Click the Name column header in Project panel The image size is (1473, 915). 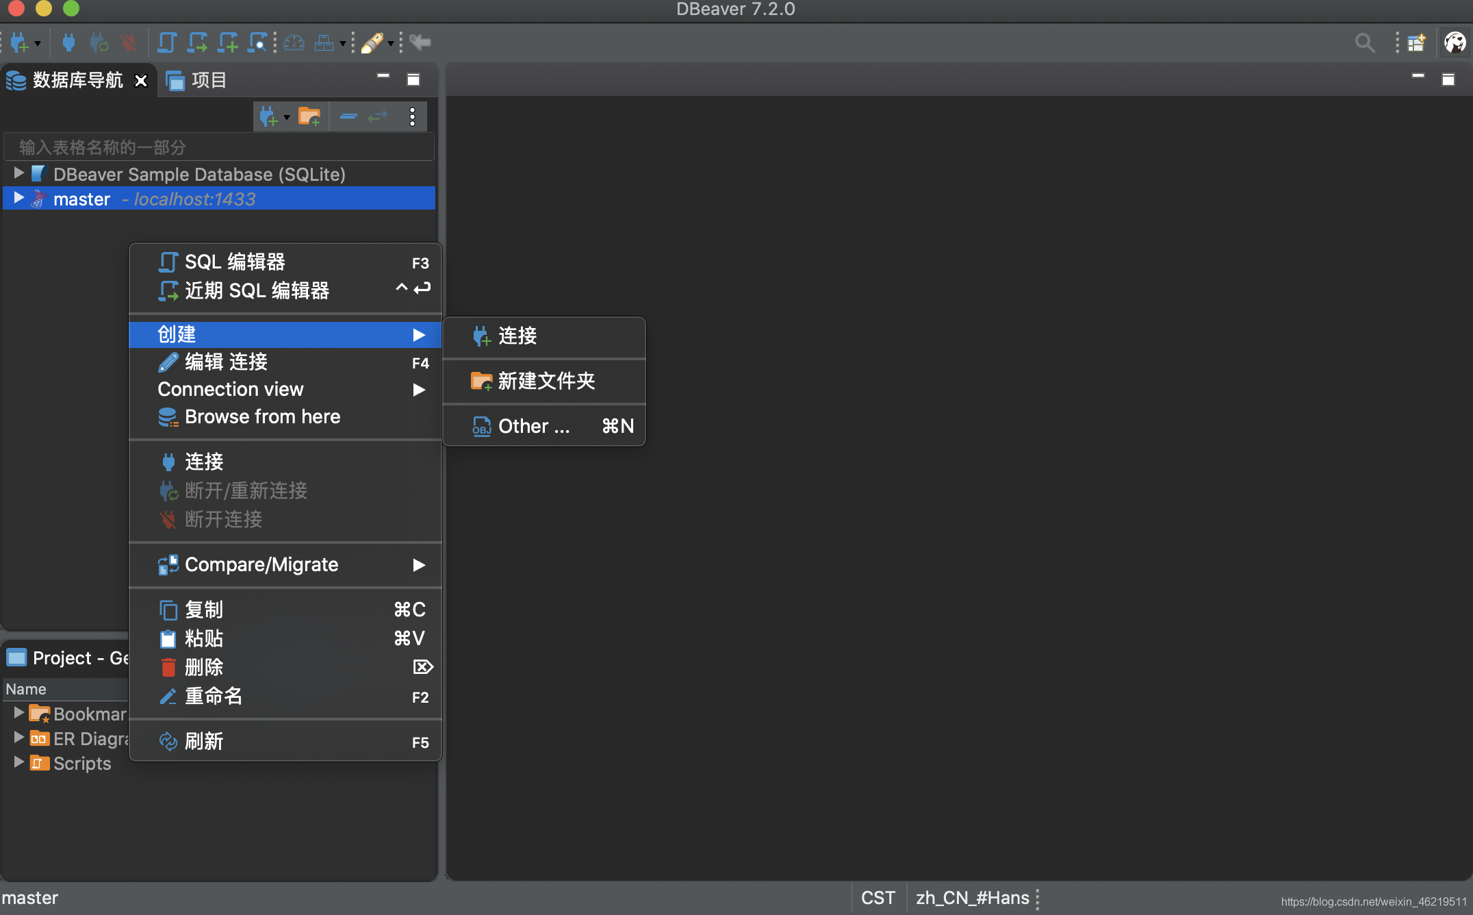[26, 689]
